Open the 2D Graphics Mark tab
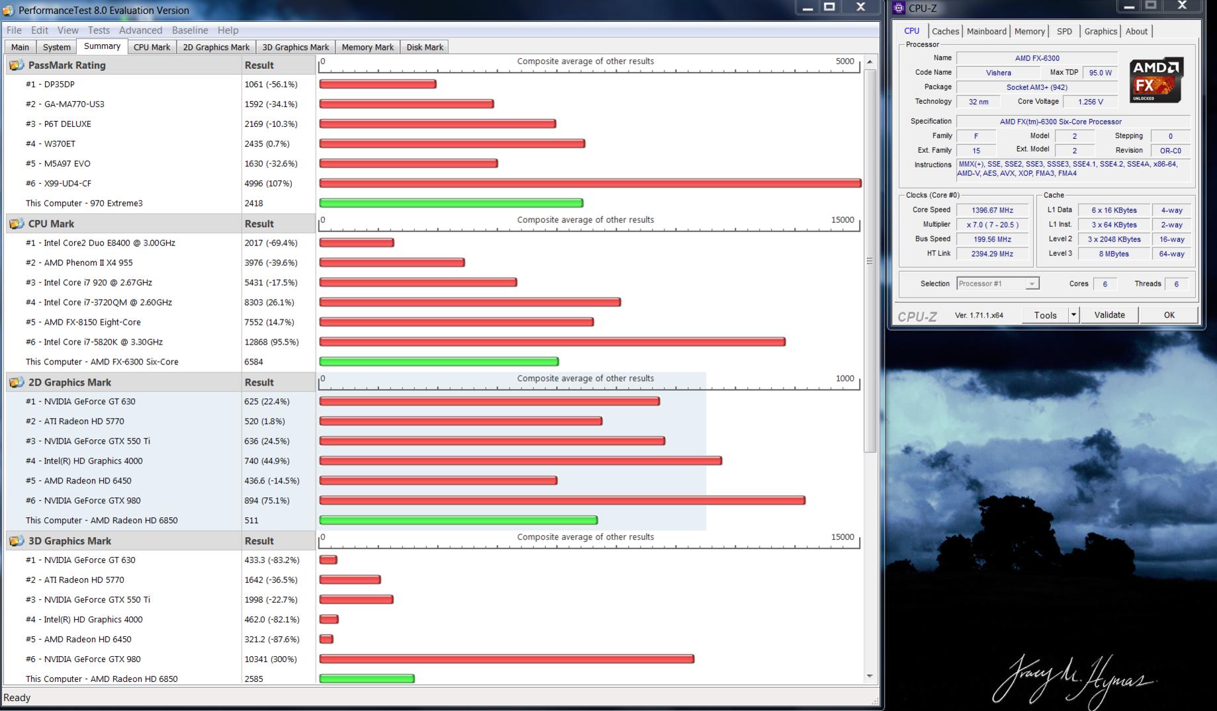Image resolution: width=1217 pixels, height=711 pixels. click(216, 47)
